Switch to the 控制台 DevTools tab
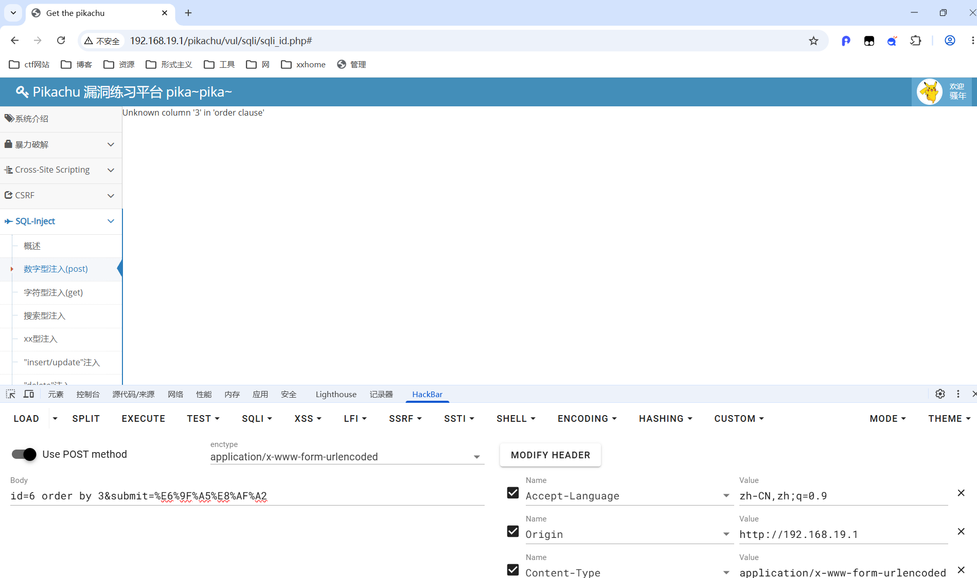Viewport: 977px width, 578px height. (88, 394)
